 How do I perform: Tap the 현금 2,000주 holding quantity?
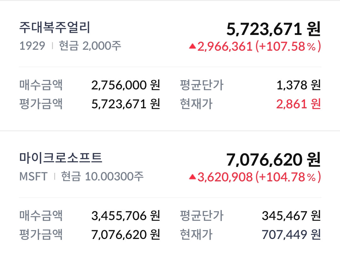(x=90, y=46)
